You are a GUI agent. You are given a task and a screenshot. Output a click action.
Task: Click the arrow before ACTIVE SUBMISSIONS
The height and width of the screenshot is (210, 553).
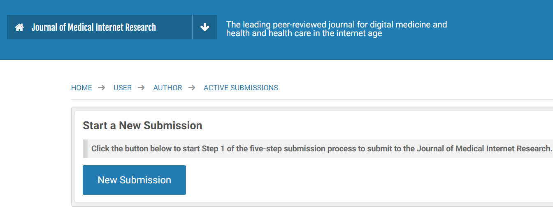(192, 88)
